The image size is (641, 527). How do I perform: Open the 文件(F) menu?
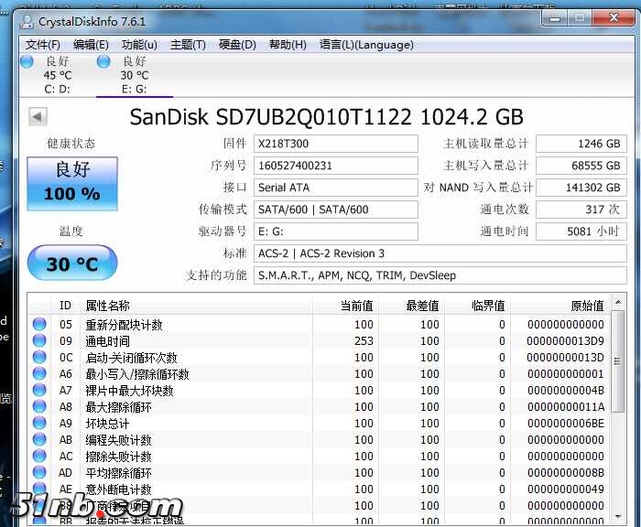(43, 45)
